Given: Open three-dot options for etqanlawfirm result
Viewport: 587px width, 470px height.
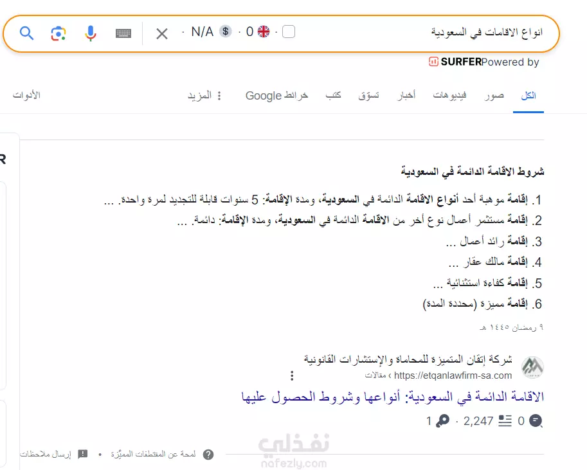Looking at the screenshot, I should point(292,375).
